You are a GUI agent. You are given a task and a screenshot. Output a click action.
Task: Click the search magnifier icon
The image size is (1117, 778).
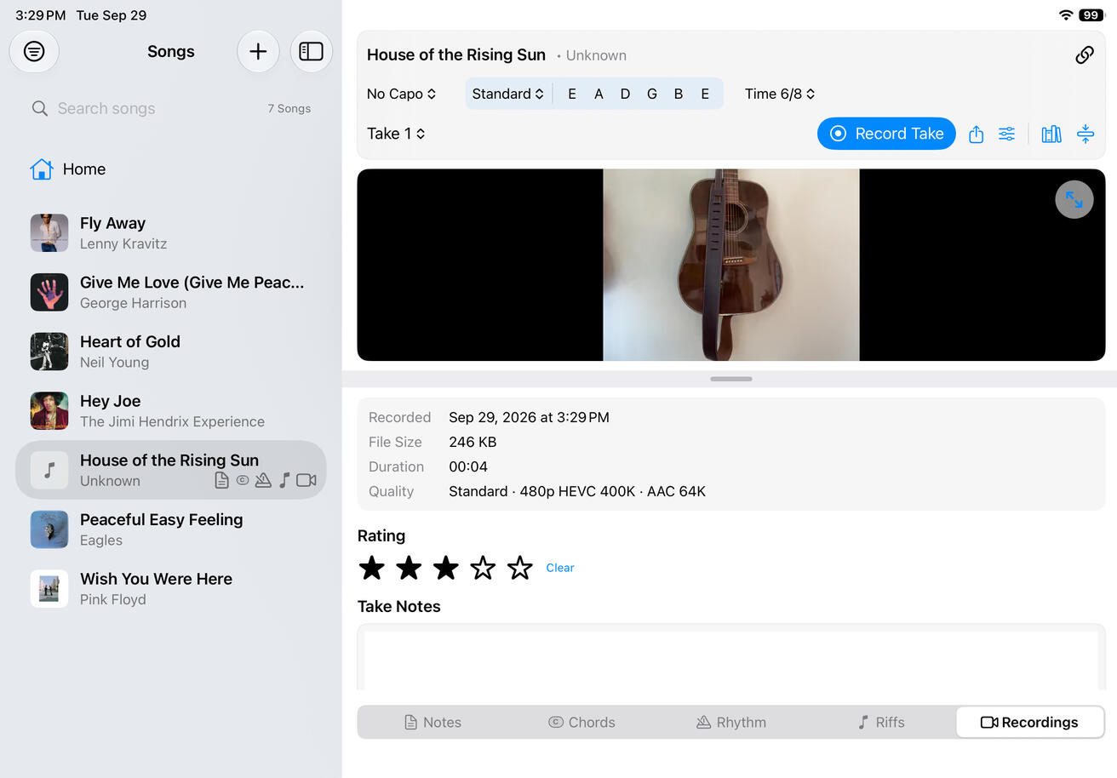click(x=39, y=108)
